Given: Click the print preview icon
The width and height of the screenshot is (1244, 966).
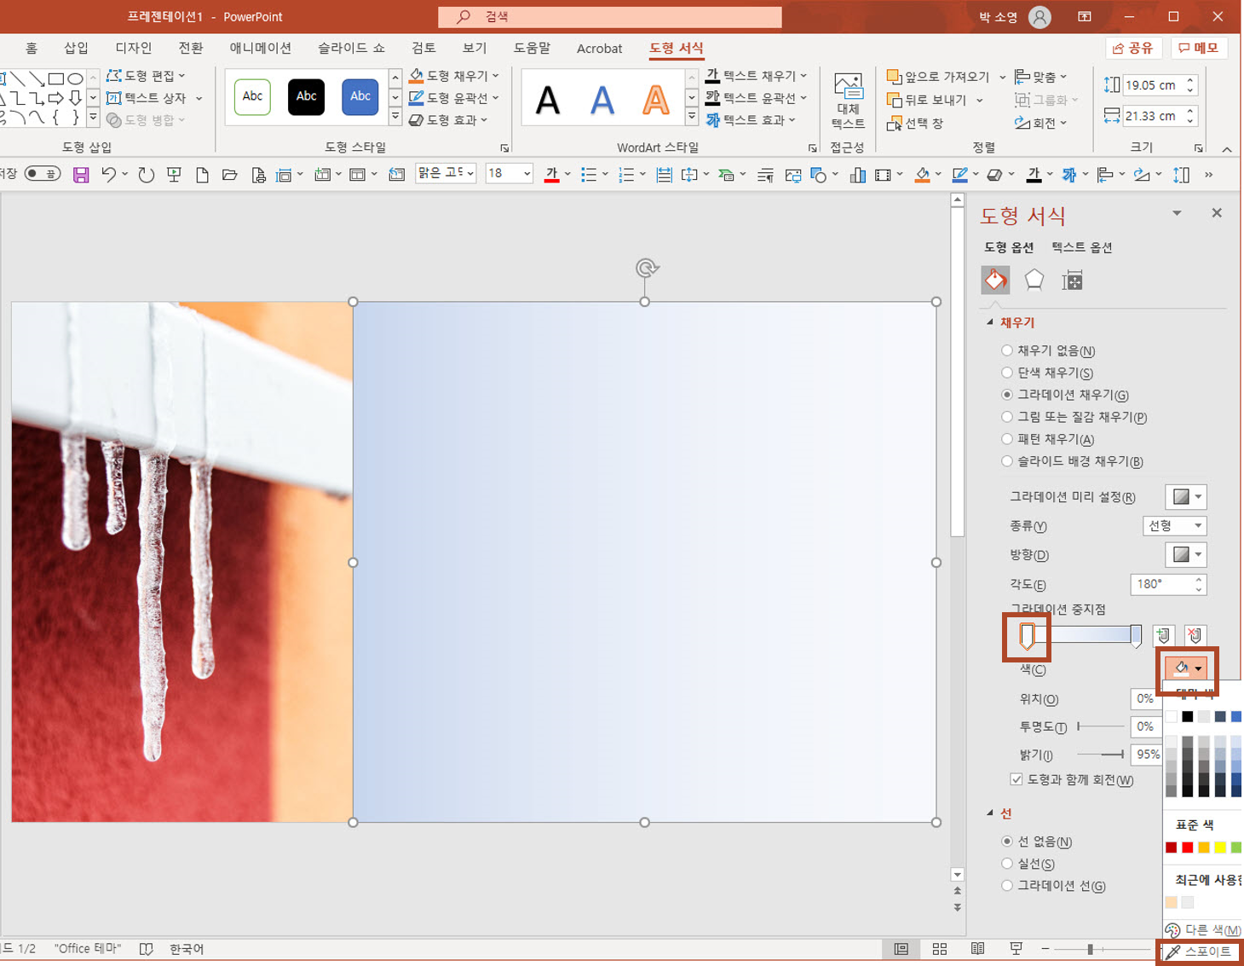Looking at the screenshot, I should click(258, 175).
